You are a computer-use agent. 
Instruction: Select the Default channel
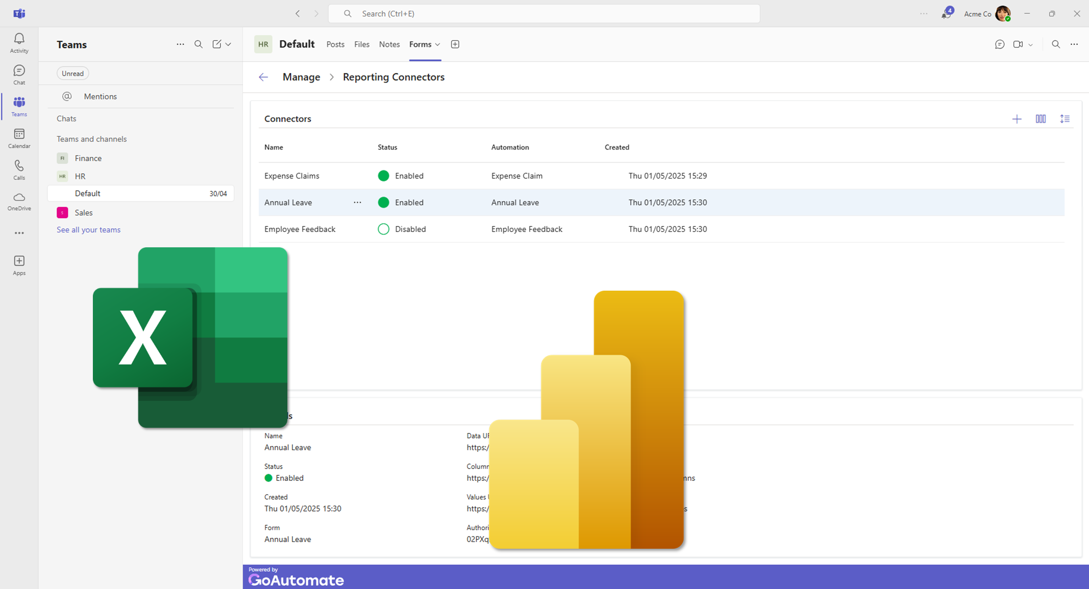(141, 193)
